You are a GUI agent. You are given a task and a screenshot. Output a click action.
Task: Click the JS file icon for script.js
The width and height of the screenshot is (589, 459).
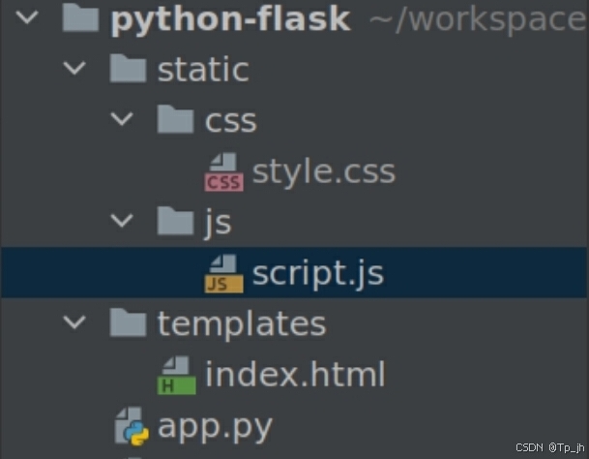pos(223,273)
